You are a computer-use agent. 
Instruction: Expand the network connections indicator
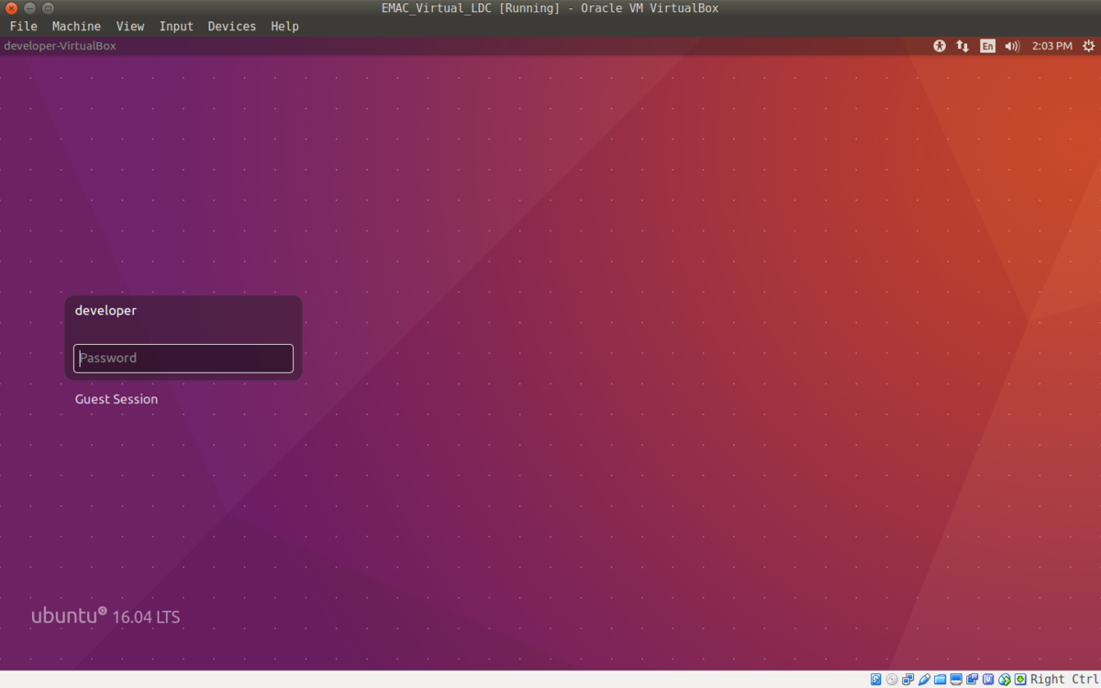pyautogui.click(x=962, y=46)
